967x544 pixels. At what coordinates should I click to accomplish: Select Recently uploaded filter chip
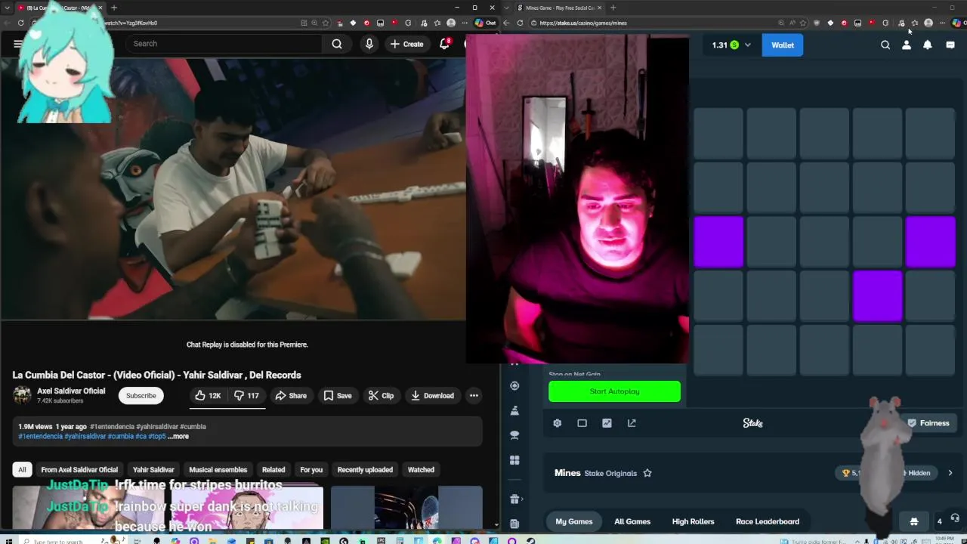pos(365,470)
